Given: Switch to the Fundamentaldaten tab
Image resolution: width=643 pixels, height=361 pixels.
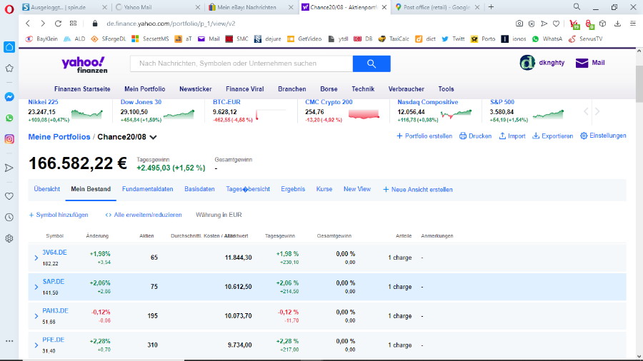Looking at the screenshot, I should pos(147,189).
